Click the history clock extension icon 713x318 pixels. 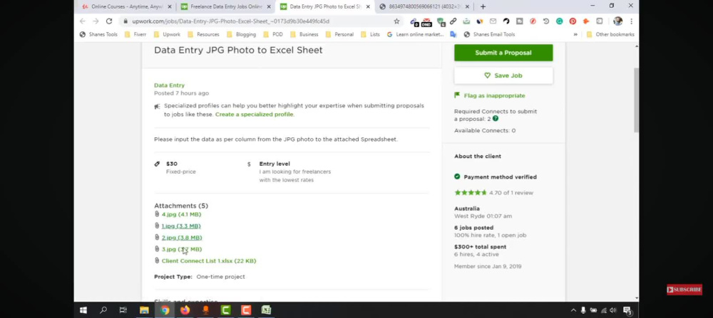point(546,21)
